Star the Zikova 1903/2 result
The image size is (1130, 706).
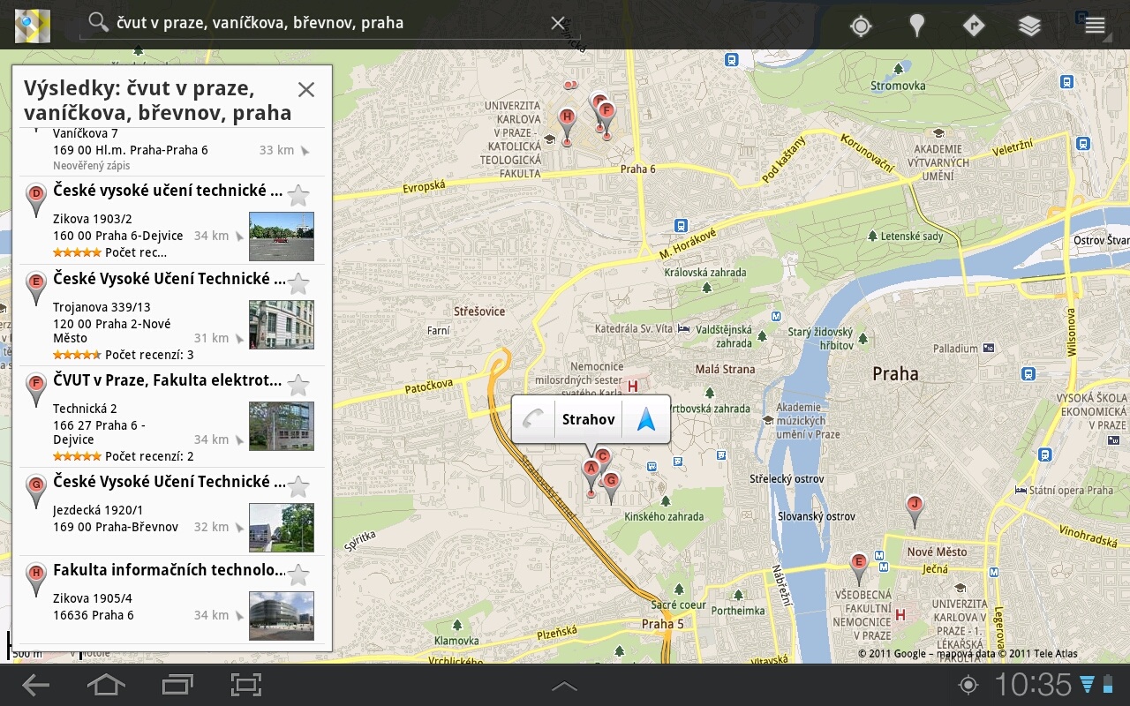298,195
